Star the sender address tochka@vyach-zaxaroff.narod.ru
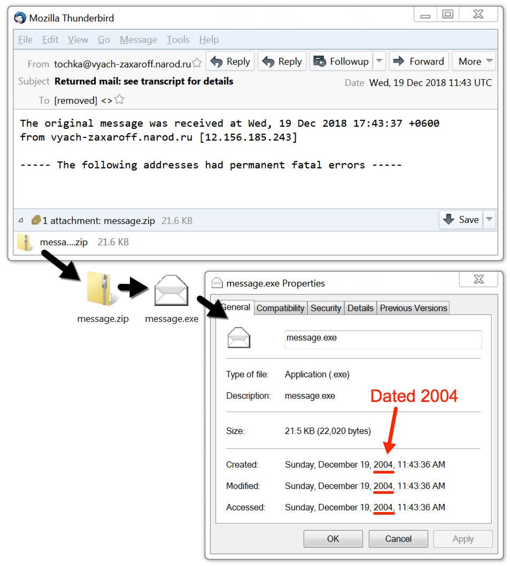Viewport: 510px width, 566px height. 197,63
